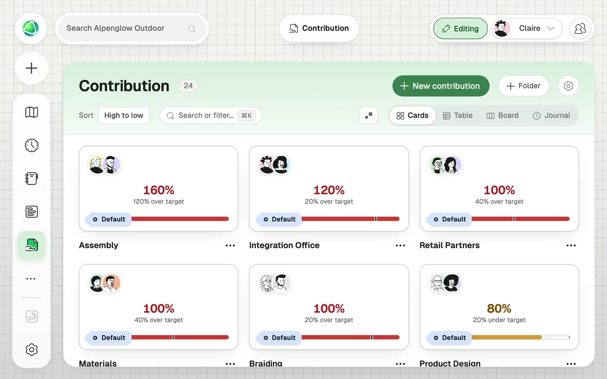Open the list panel icon in sidebar
The image size is (607, 379).
[x=31, y=212]
